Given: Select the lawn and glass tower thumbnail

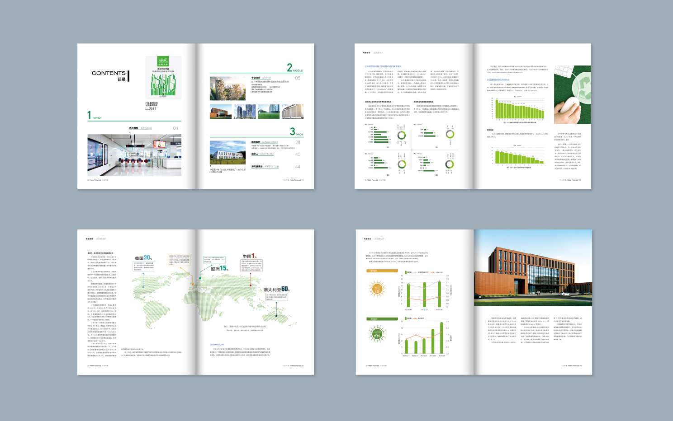Looking at the screenshot, I should click(x=269, y=112).
